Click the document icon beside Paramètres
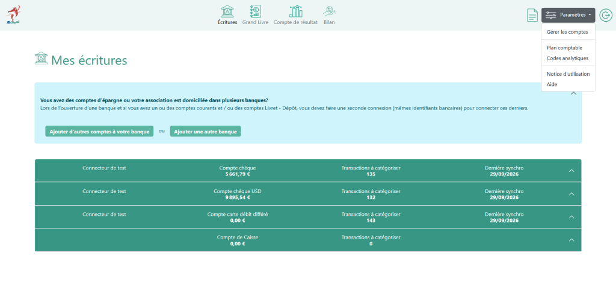Viewport: 616px width, 306px height. tap(532, 15)
